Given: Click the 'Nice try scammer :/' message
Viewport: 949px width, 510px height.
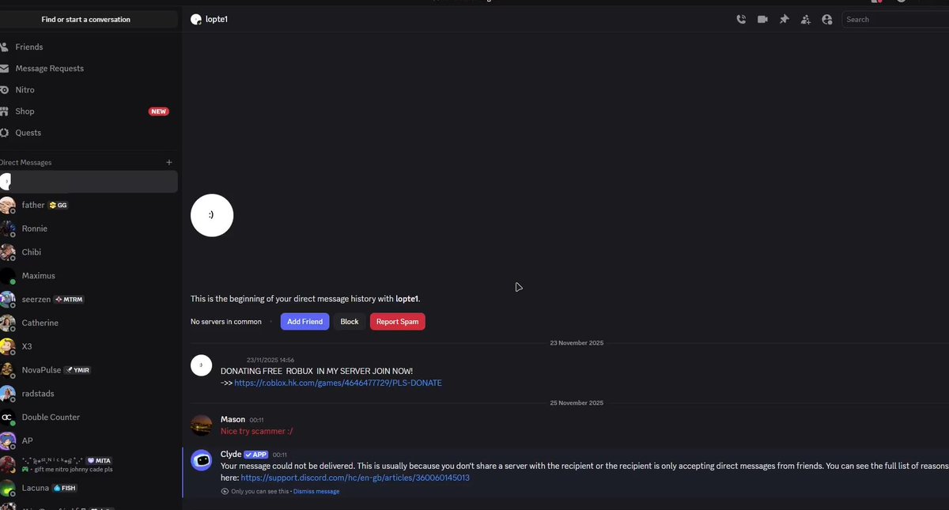Looking at the screenshot, I should click(257, 431).
